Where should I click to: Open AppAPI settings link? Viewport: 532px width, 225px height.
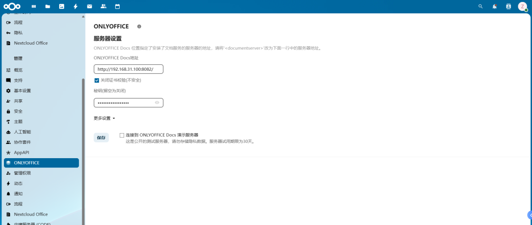pos(41,153)
